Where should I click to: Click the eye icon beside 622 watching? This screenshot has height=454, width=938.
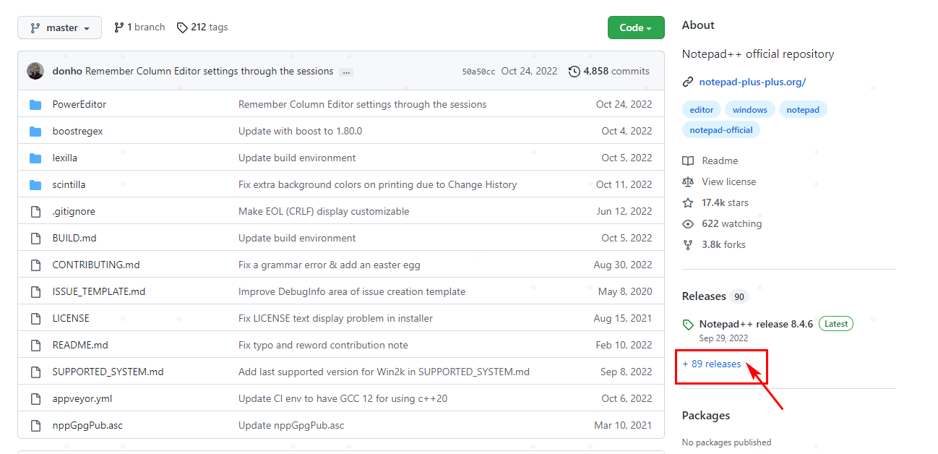coord(688,223)
